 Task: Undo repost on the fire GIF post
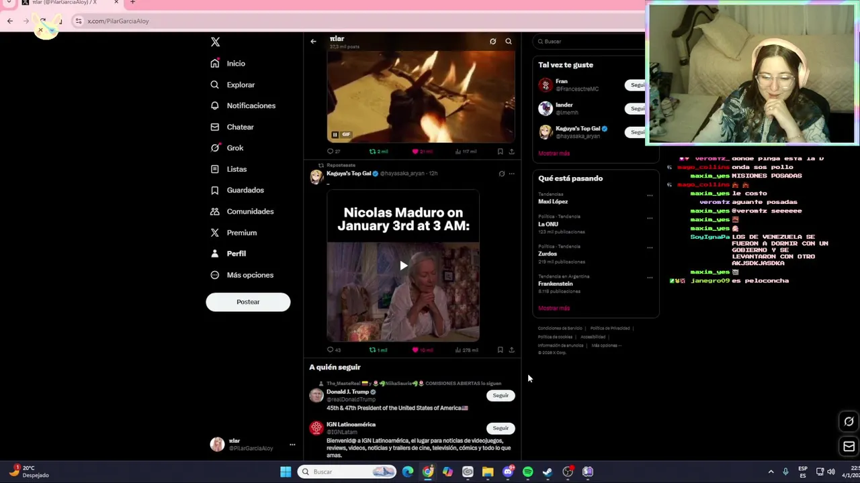378,152
